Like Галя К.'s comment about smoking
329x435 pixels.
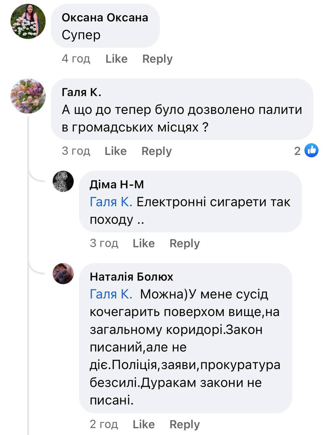(x=115, y=151)
